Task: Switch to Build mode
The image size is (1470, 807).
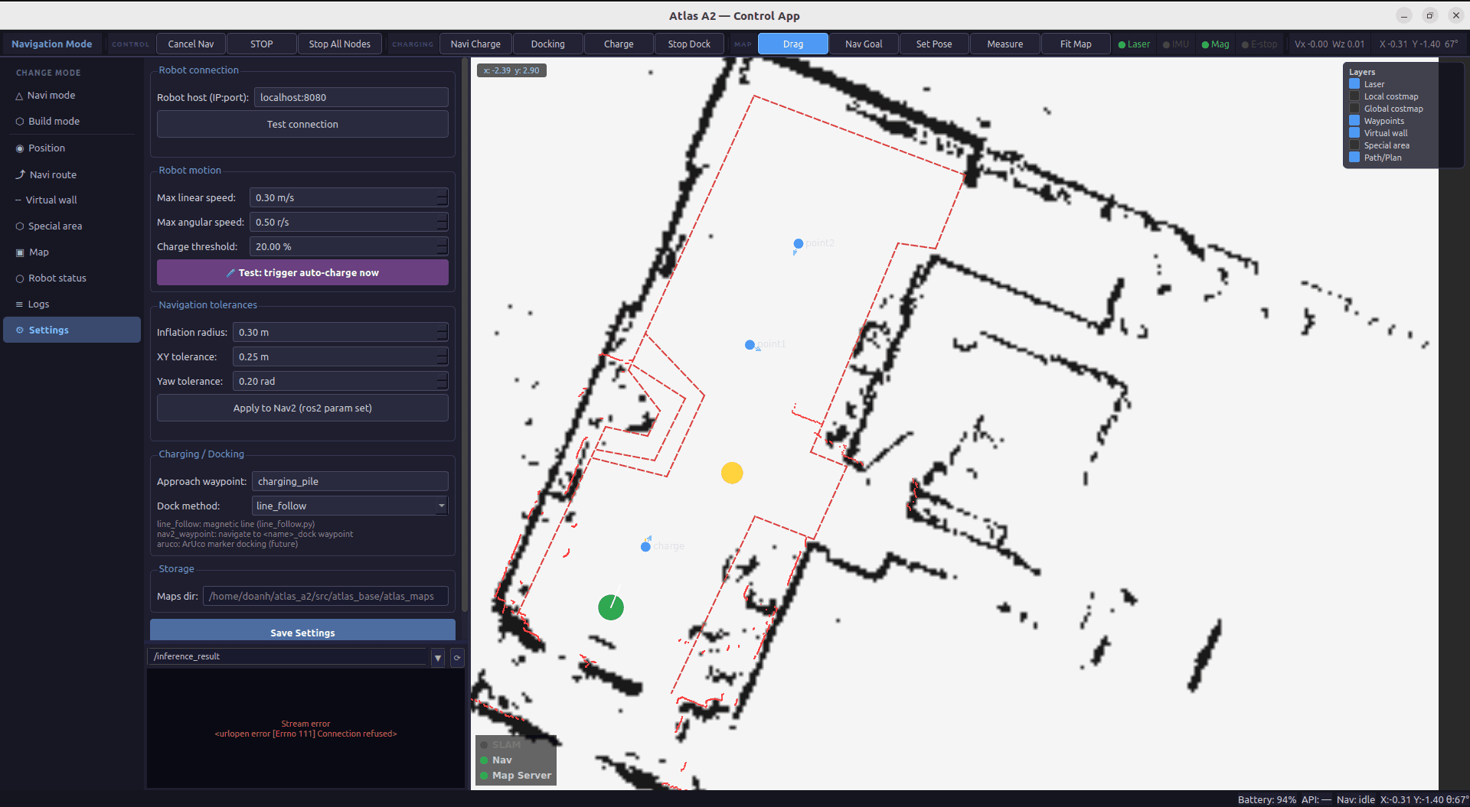Action: tap(72, 122)
